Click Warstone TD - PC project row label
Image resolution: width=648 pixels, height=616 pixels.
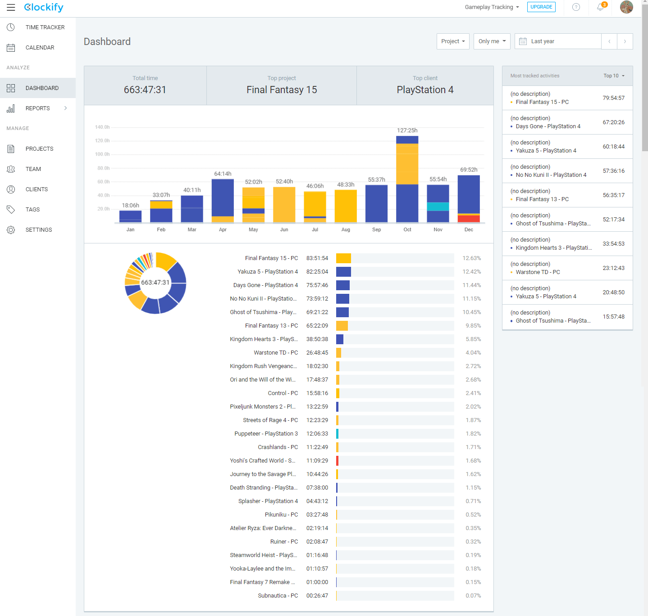pos(276,353)
